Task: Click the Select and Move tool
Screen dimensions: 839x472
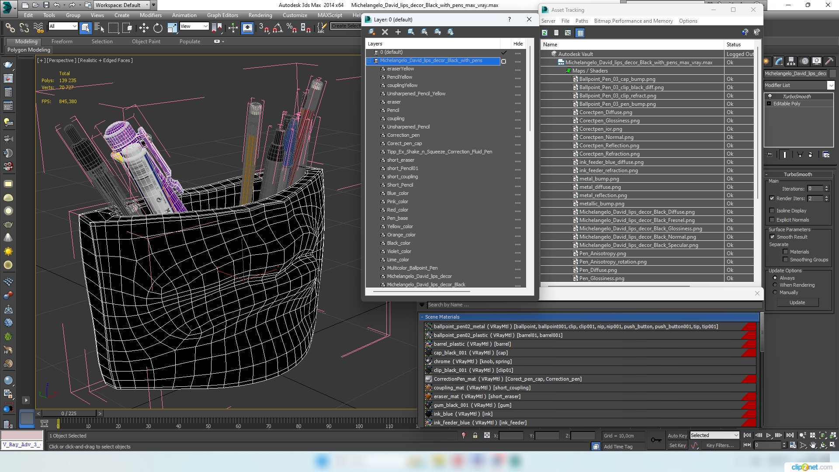Action: click(x=144, y=28)
